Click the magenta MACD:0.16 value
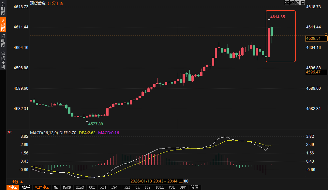The height and width of the screenshot is (190, 328). point(109,133)
